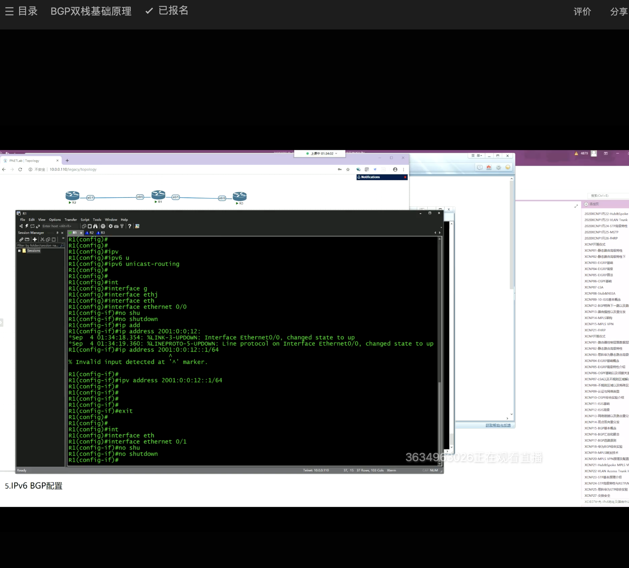Click the 评价 button in top bar
This screenshot has width=629, height=568.
pos(582,12)
